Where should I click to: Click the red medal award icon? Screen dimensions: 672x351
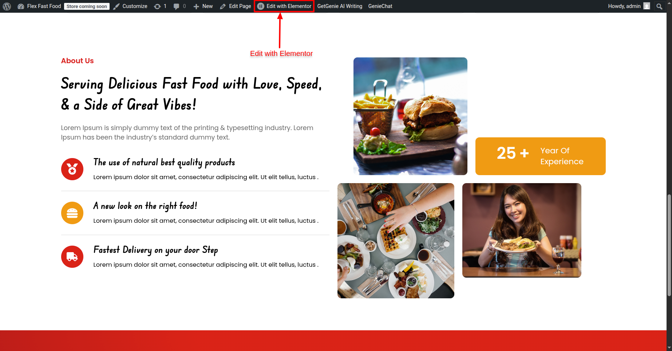(x=72, y=169)
